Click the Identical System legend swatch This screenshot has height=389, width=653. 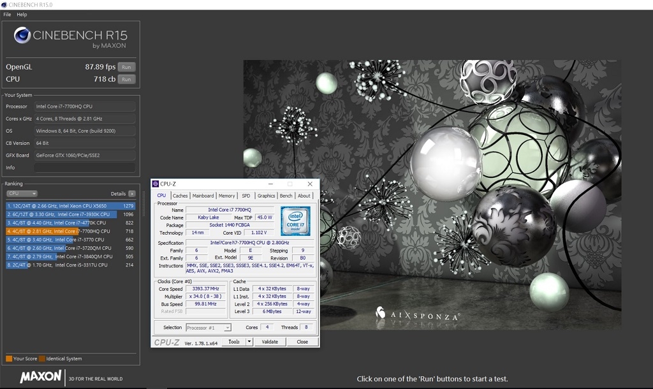[41, 358]
